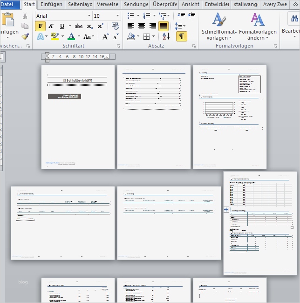Toggle subscript formatting
The height and width of the screenshot is (303, 300).
pos(89,26)
